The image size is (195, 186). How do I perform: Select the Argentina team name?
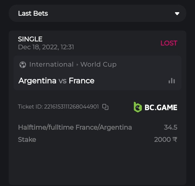tap(37, 81)
